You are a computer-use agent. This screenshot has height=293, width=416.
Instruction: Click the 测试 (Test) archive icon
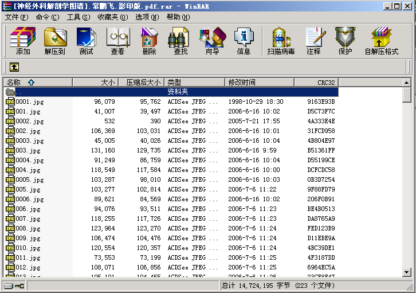click(x=86, y=41)
